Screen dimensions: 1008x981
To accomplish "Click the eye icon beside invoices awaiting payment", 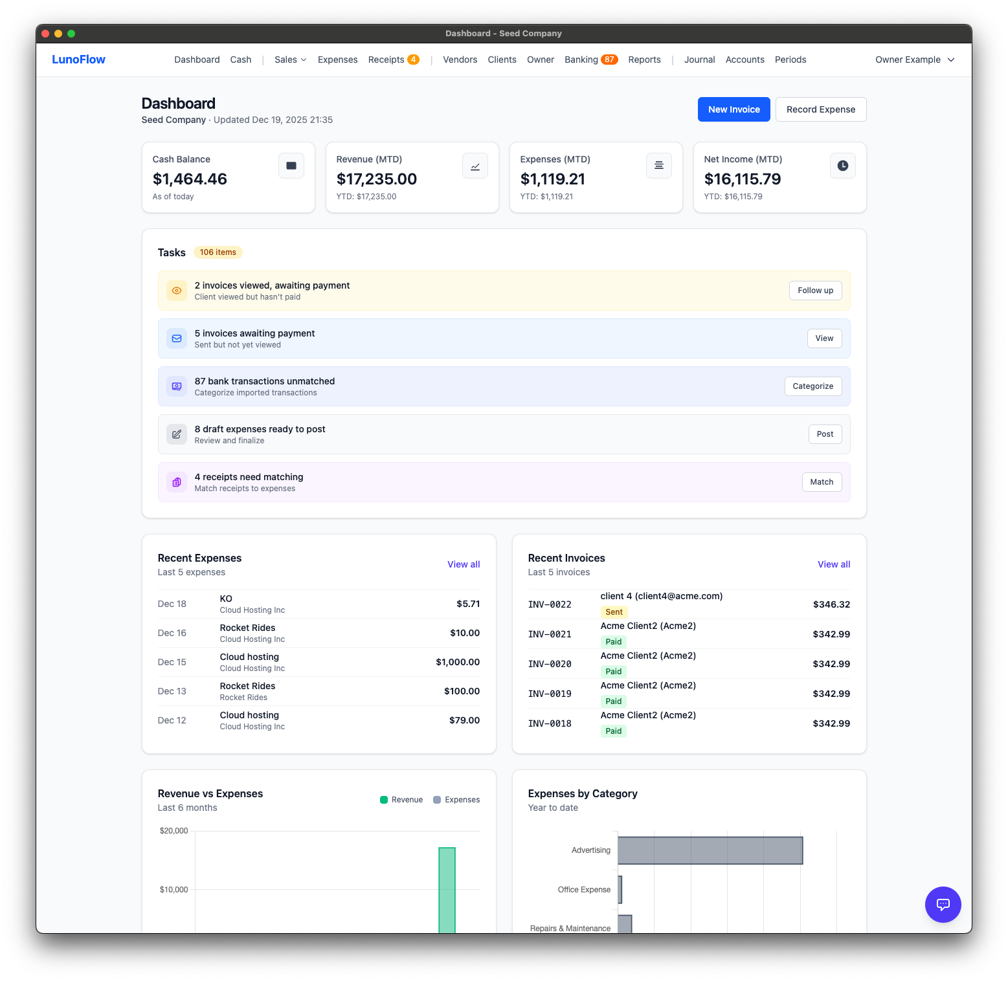I will [176, 290].
